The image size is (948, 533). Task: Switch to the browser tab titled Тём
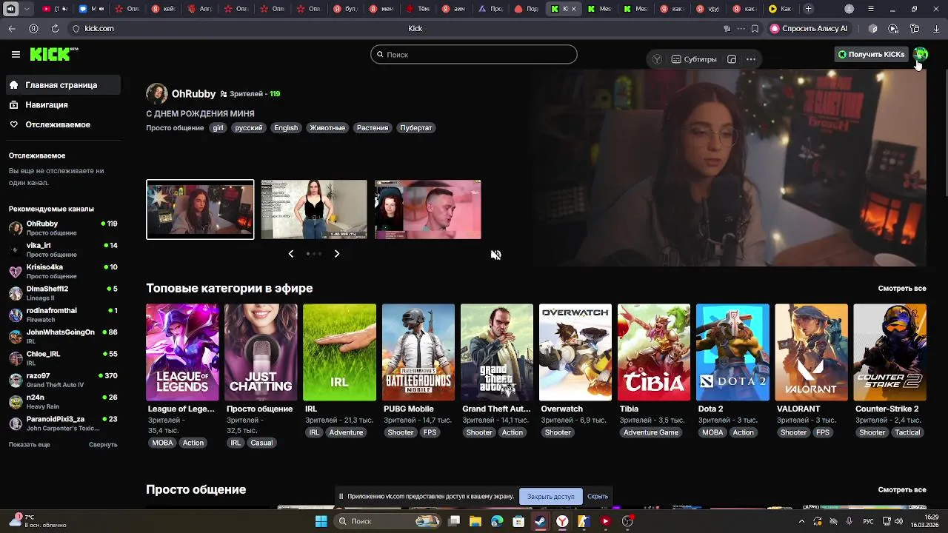pos(419,9)
